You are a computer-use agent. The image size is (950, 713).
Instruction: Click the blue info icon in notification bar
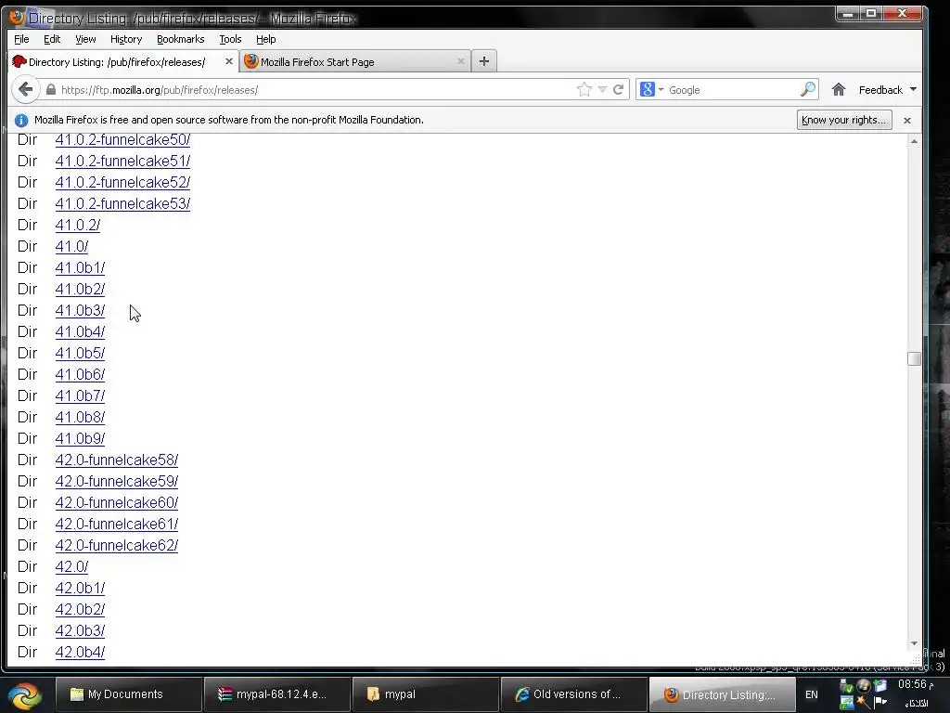[x=21, y=120]
